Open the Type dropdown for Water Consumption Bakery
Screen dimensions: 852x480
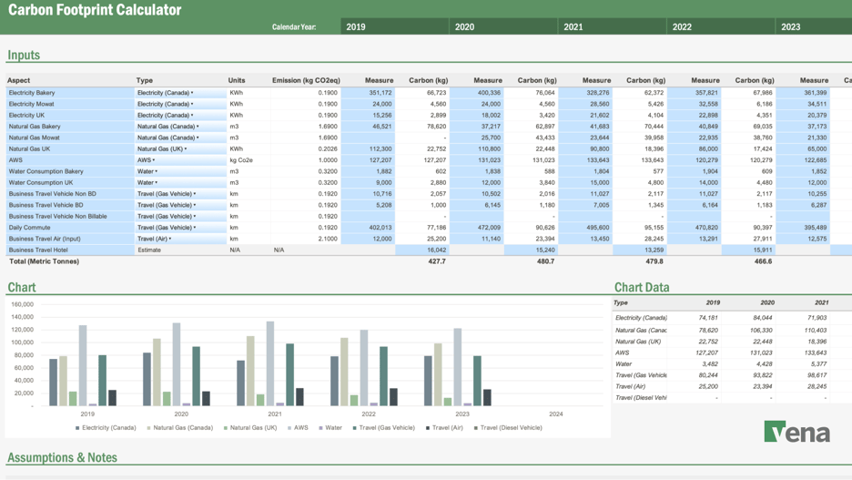point(157,171)
